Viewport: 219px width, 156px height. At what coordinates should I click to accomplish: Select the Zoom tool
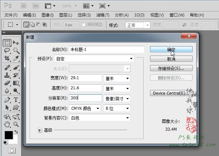point(16,124)
